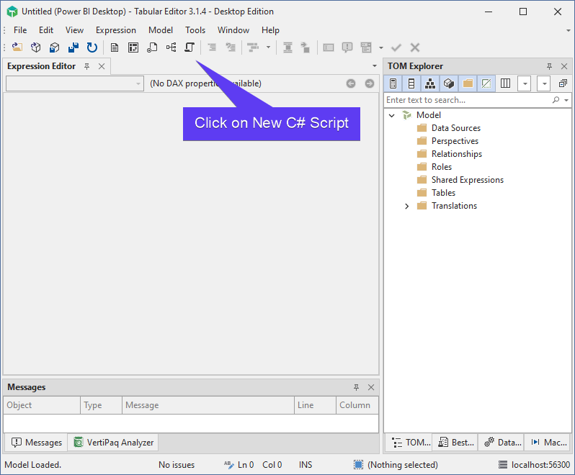Open the Model menu
This screenshot has height=475, width=575.
(161, 30)
